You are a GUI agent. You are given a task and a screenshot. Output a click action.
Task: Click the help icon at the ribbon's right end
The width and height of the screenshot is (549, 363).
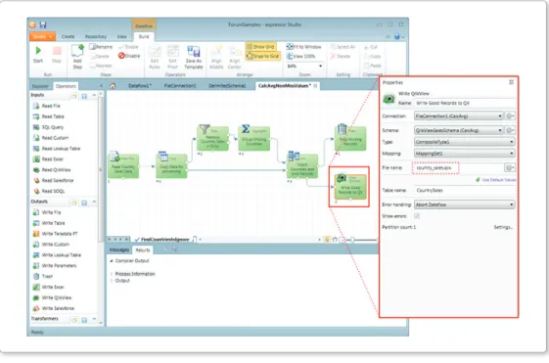coord(397,37)
